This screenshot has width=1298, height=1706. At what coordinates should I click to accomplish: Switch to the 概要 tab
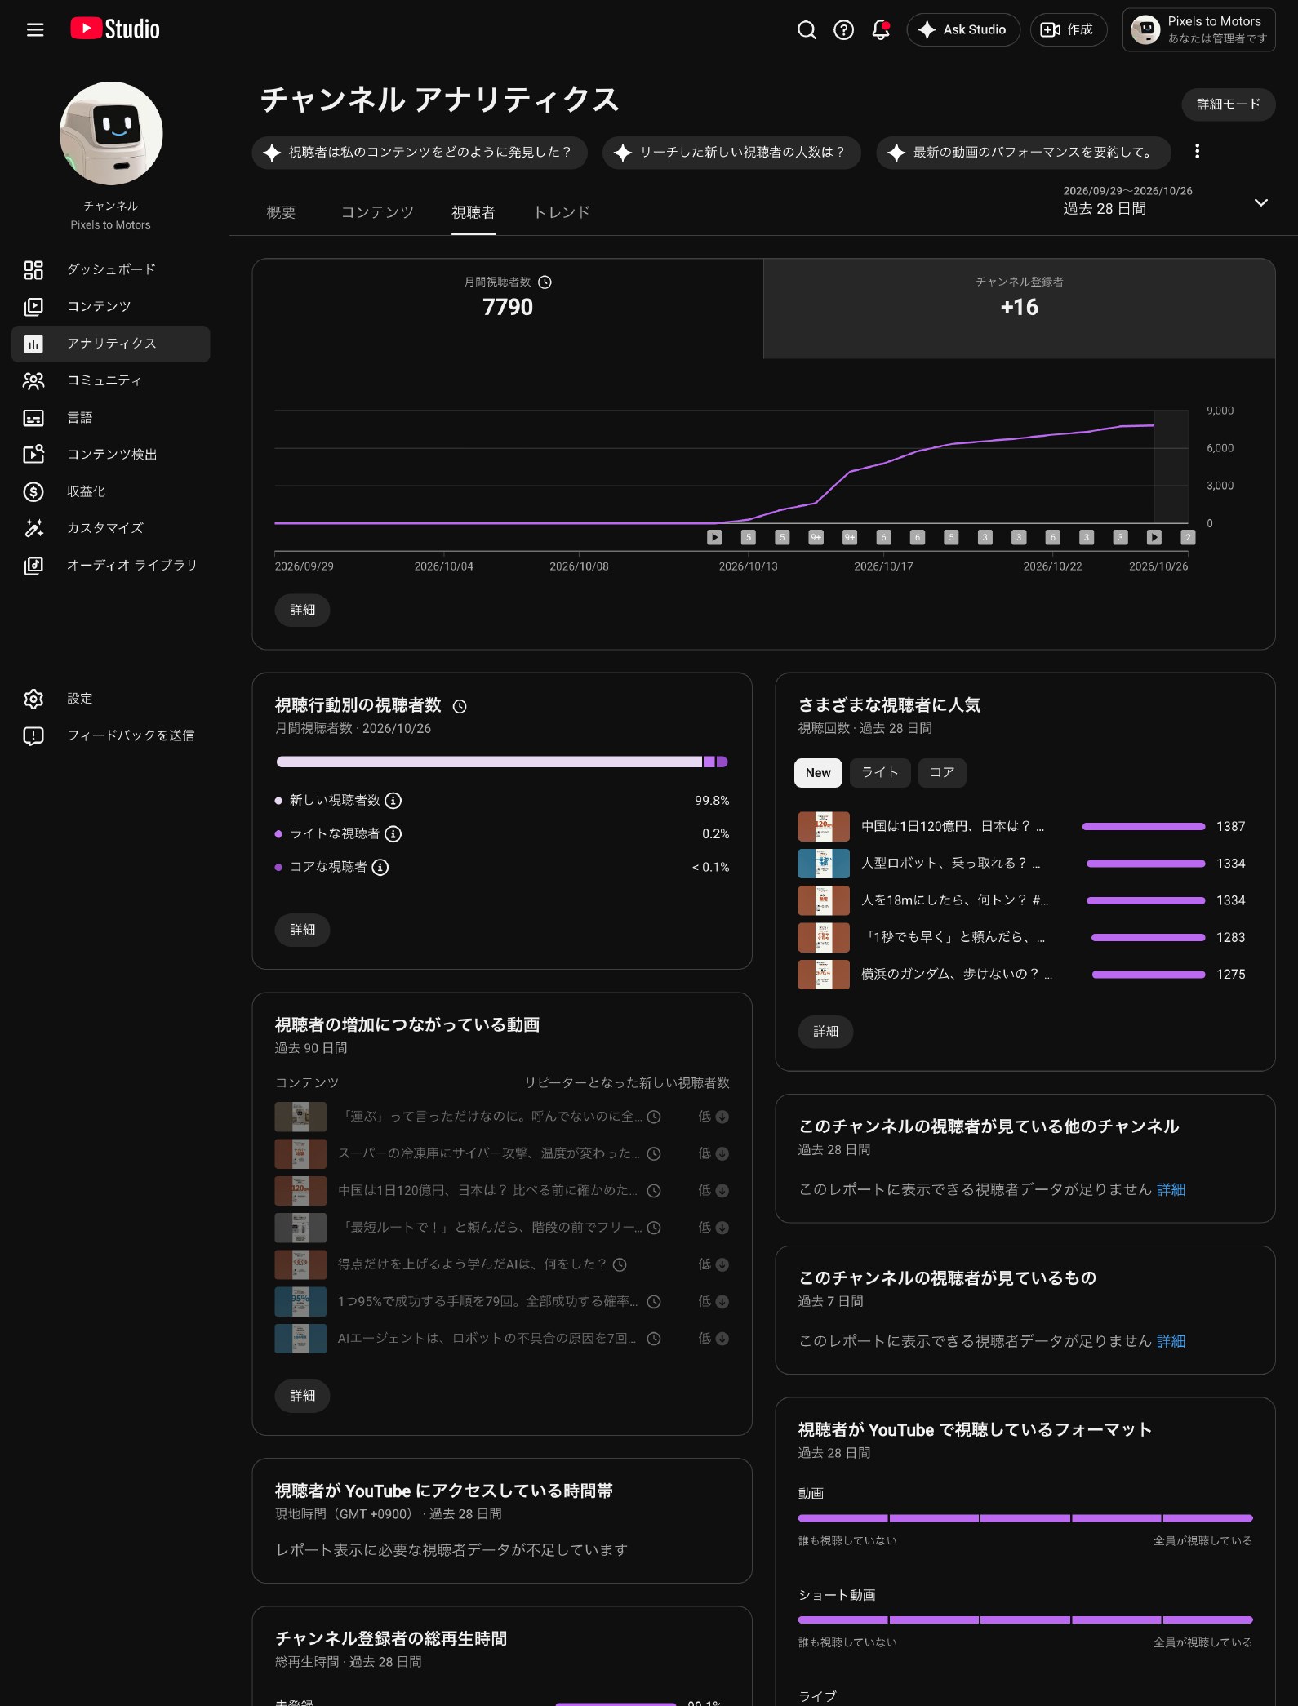(281, 212)
